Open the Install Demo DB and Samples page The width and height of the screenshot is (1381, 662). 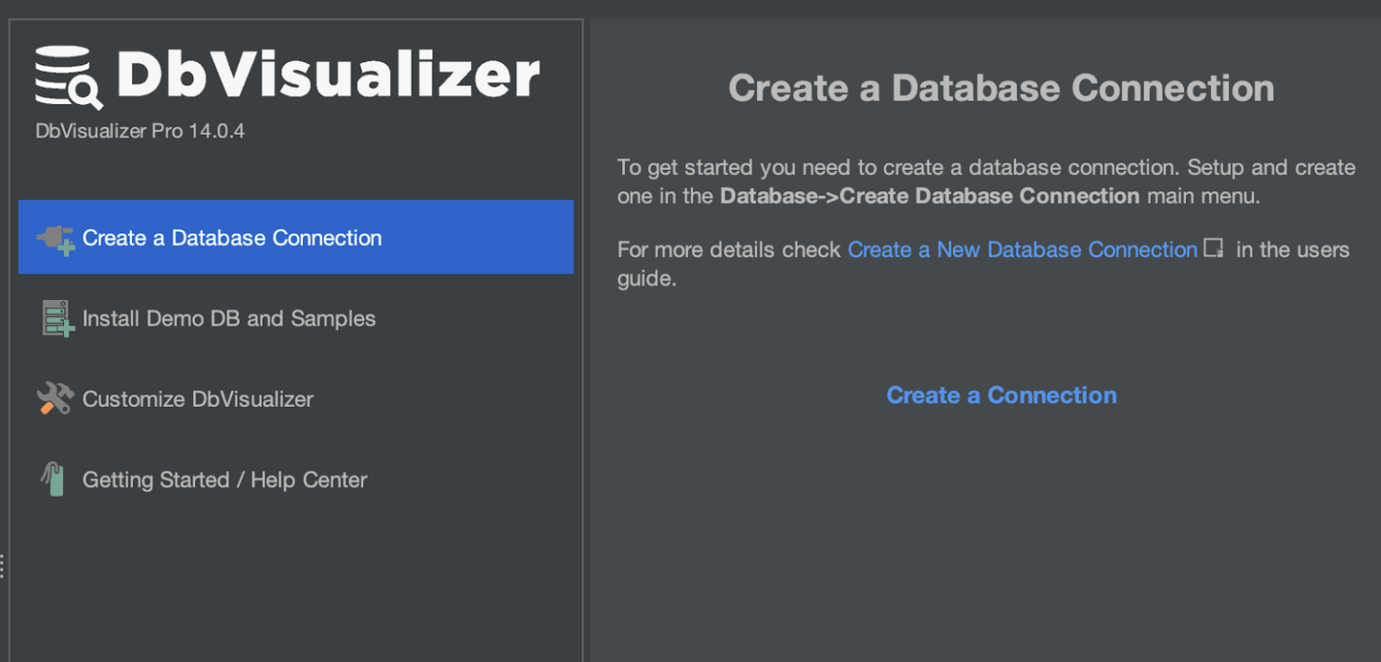click(228, 318)
